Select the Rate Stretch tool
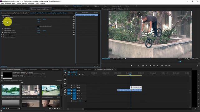This screenshot has height=112, width=200. click(x=65, y=82)
